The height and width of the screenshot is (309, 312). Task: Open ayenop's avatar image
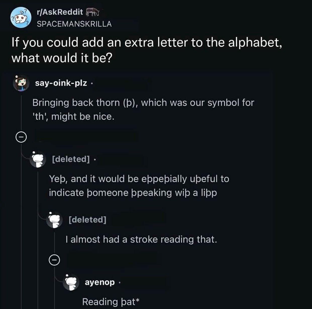(71, 282)
